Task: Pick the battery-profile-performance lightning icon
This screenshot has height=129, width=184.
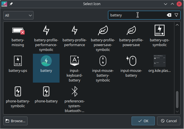Action: click(75, 30)
